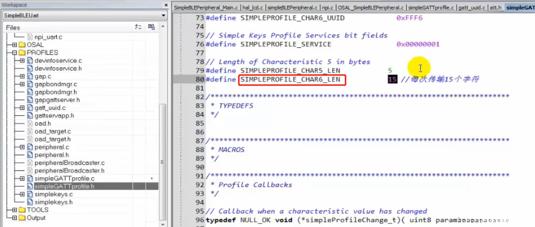The height and width of the screenshot is (227, 535).
Task: Select oad_target.h in the file tree
Action: 53,139
